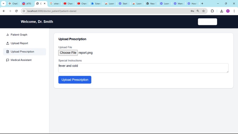The width and height of the screenshot is (238, 134).
Task: Click the white Logout button in header
Action: [x=207, y=22]
